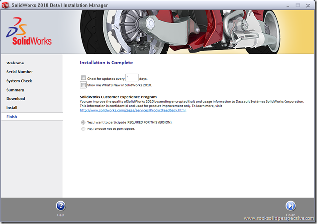Viewport: 317px width, 224px height.
Task: Go to the Serial Number step
Action: coord(19,72)
